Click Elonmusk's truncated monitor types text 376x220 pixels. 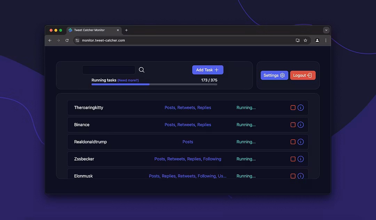pyautogui.click(x=188, y=176)
